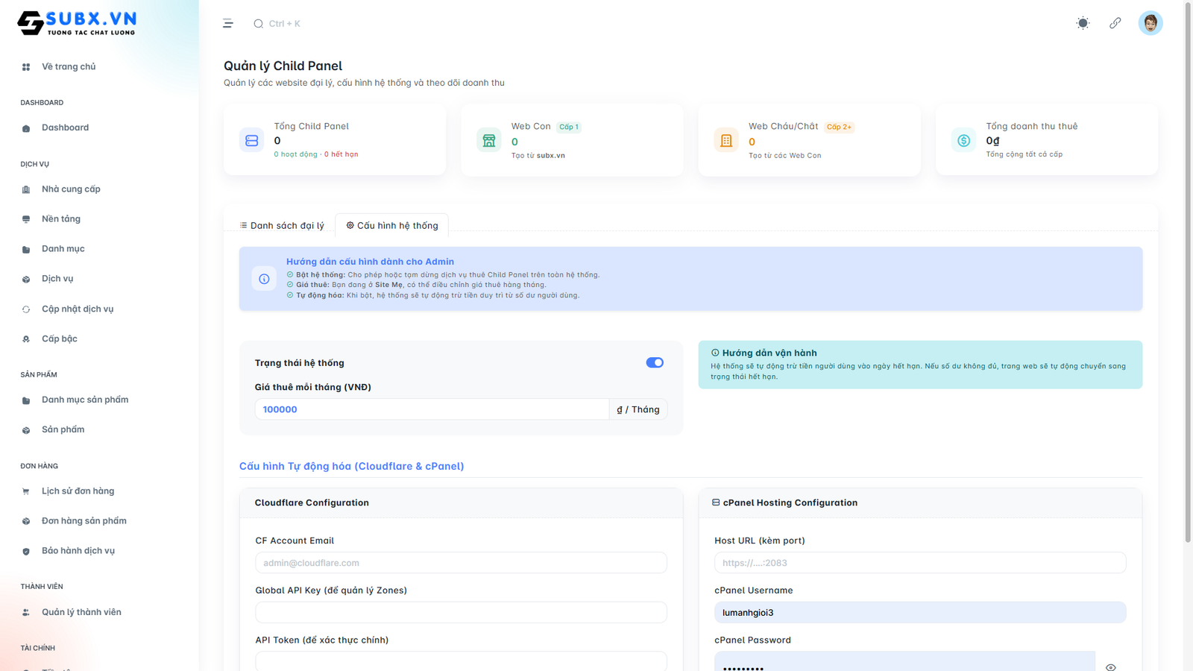The image size is (1193, 671).
Task: Click the Host URL input field
Action: point(919,563)
